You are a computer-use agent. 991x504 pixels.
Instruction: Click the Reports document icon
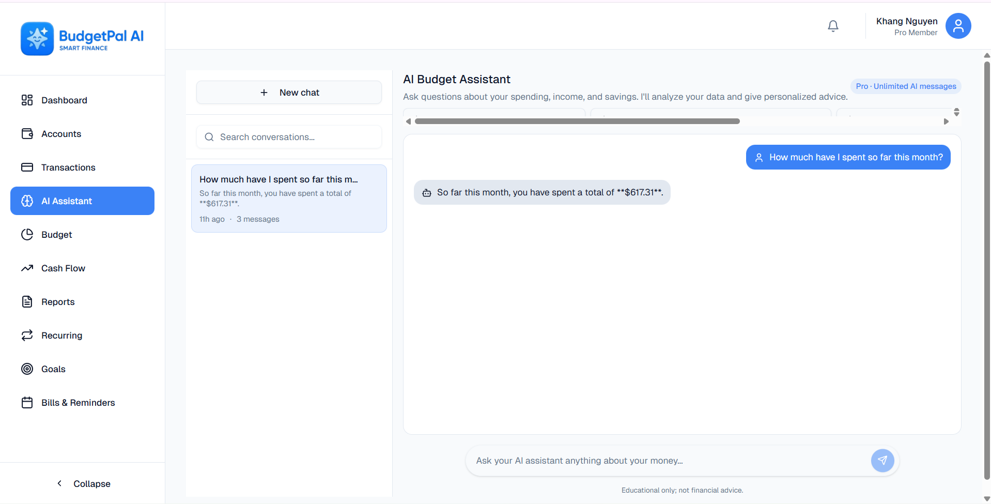click(27, 301)
